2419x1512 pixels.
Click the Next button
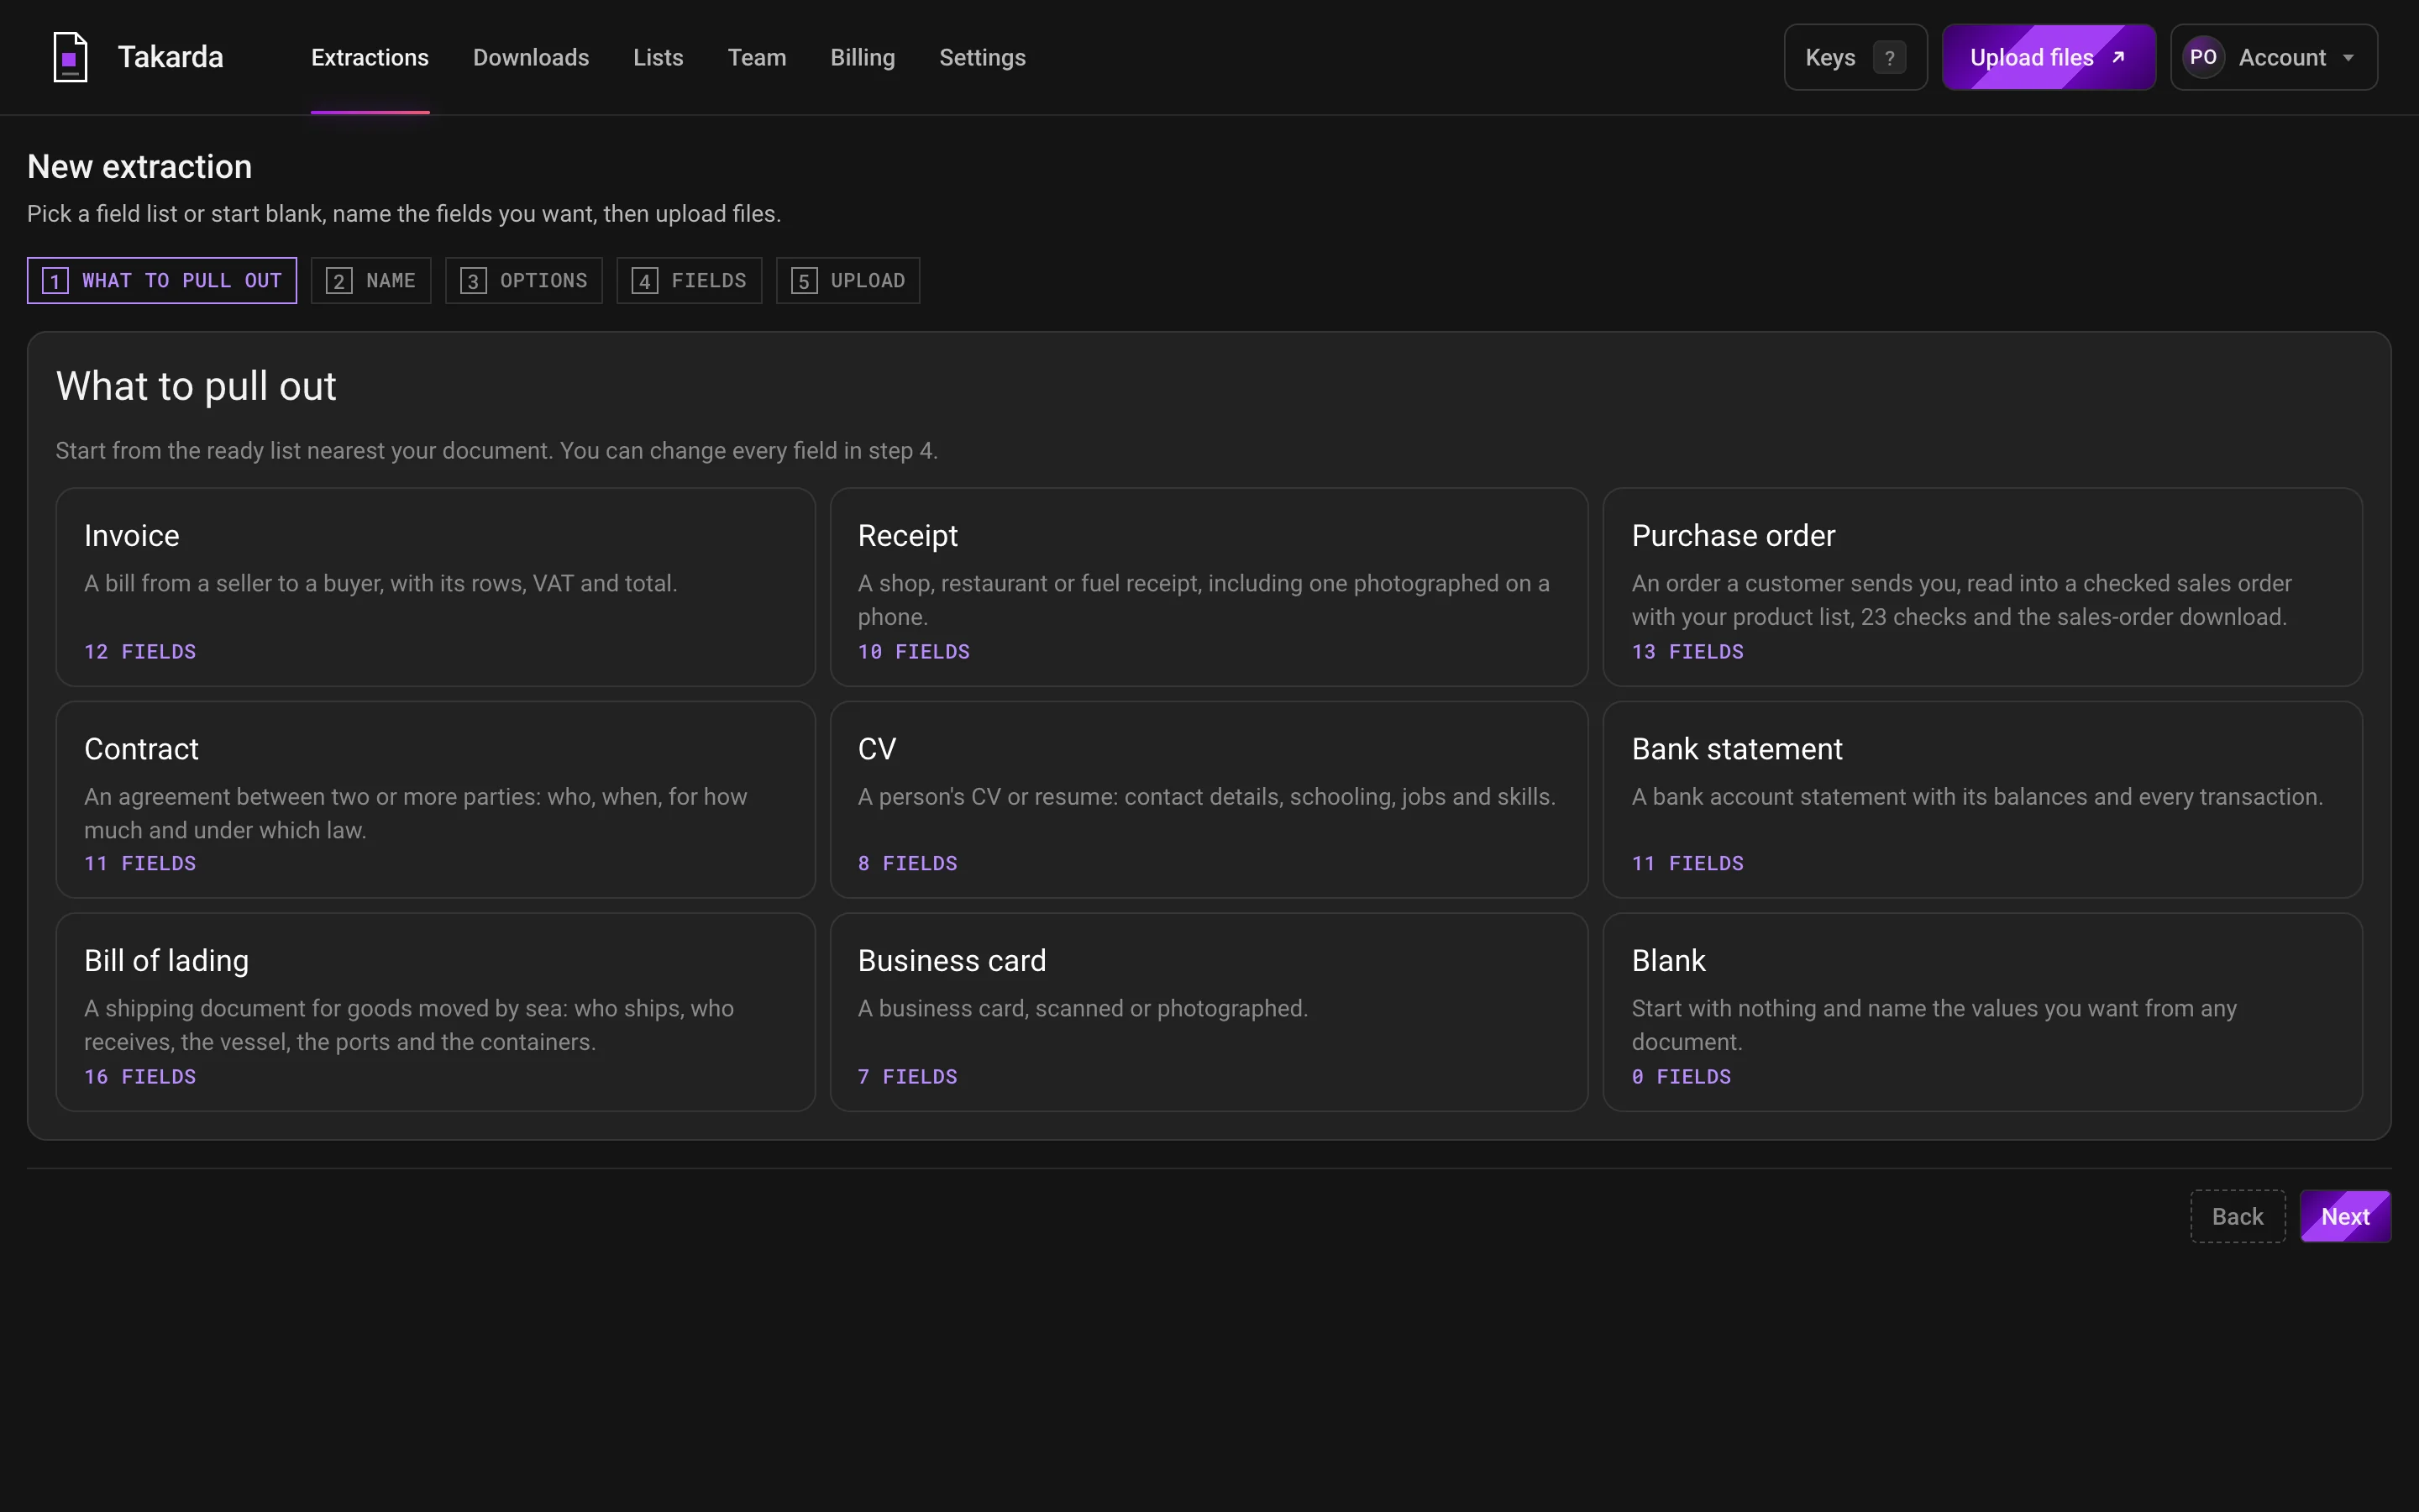tap(2345, 1216)
